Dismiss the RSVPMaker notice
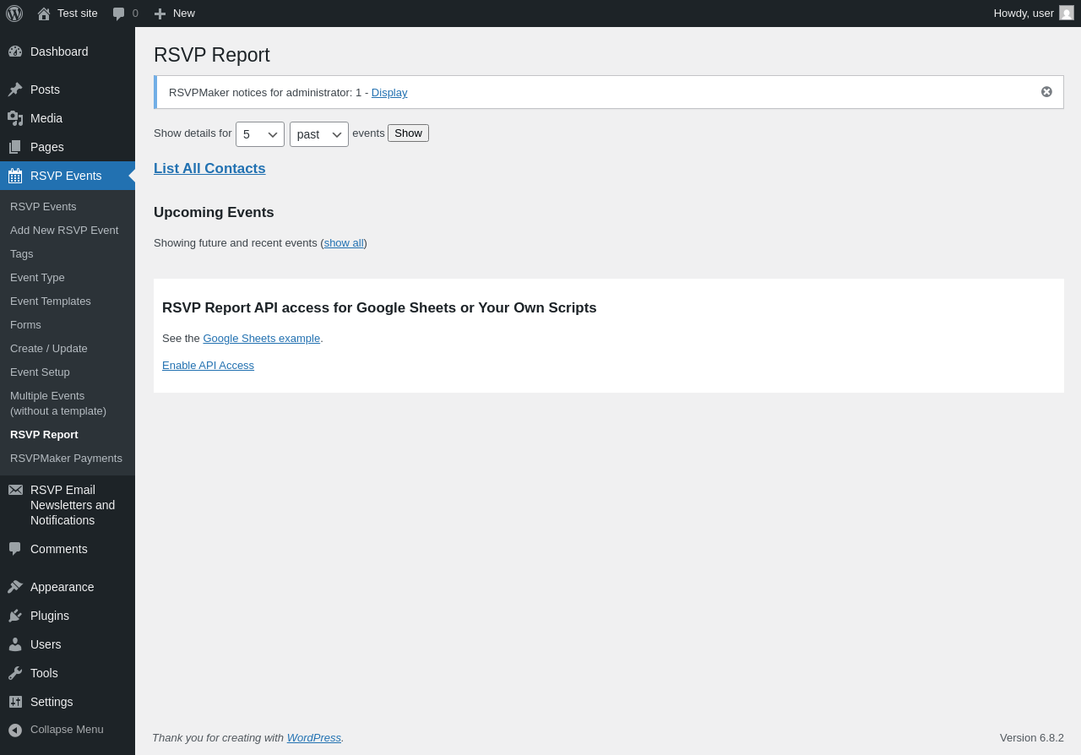 click(x=1046, y=92)
